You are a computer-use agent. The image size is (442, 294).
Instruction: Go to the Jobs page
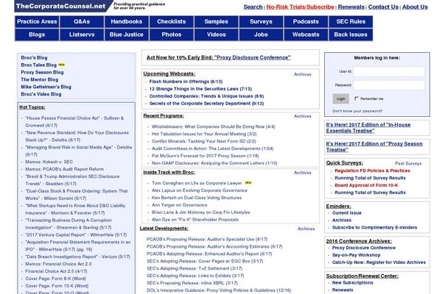point(261,35)
